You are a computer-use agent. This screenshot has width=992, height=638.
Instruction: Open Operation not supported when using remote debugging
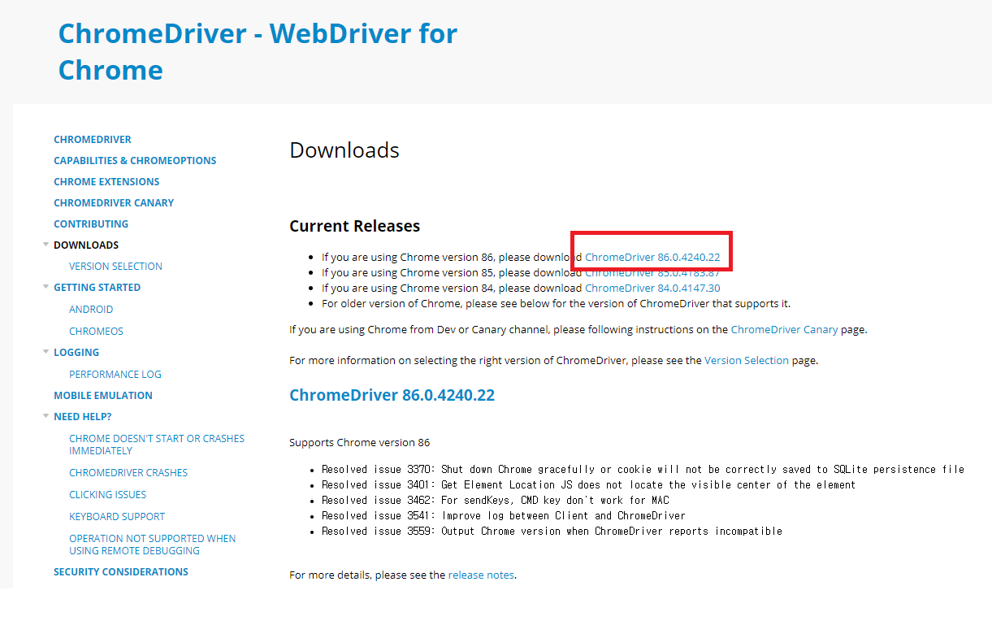[x=153, y=545]
